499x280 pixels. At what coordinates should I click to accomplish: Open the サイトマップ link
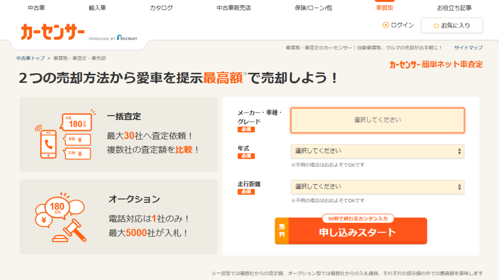[x=468, y=48]
